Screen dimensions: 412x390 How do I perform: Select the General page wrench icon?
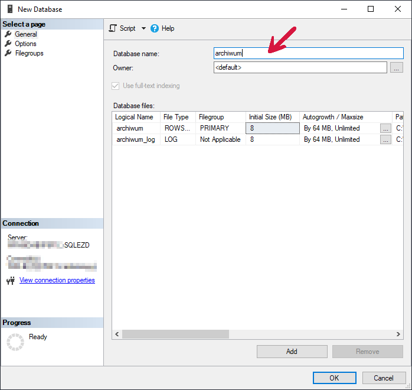pos(8,34)
